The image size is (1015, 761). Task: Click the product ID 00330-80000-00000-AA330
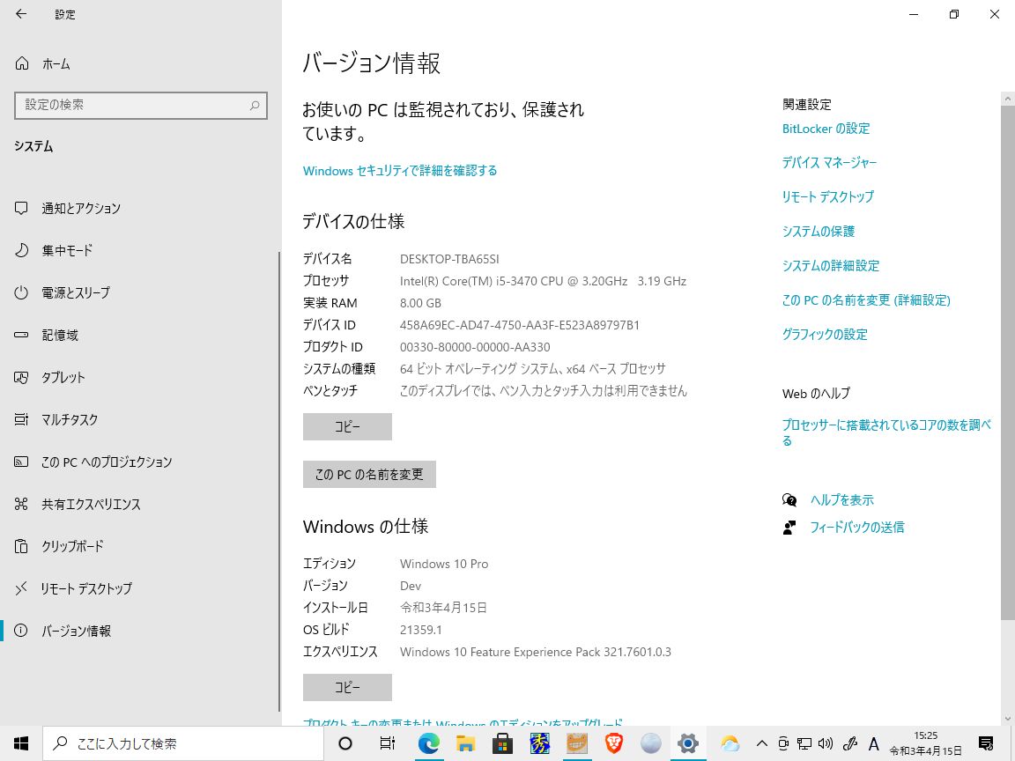pos(475,347)
